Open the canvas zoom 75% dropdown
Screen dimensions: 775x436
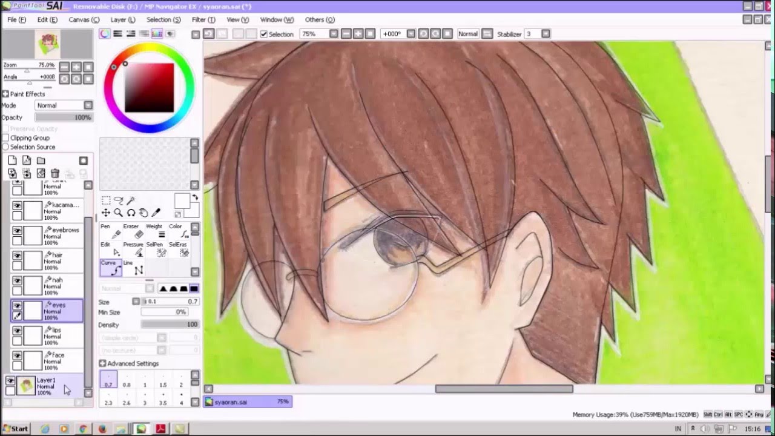click(334, 34)
